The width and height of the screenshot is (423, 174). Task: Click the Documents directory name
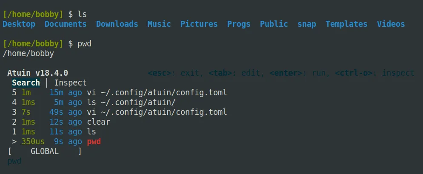coord(66,24)
